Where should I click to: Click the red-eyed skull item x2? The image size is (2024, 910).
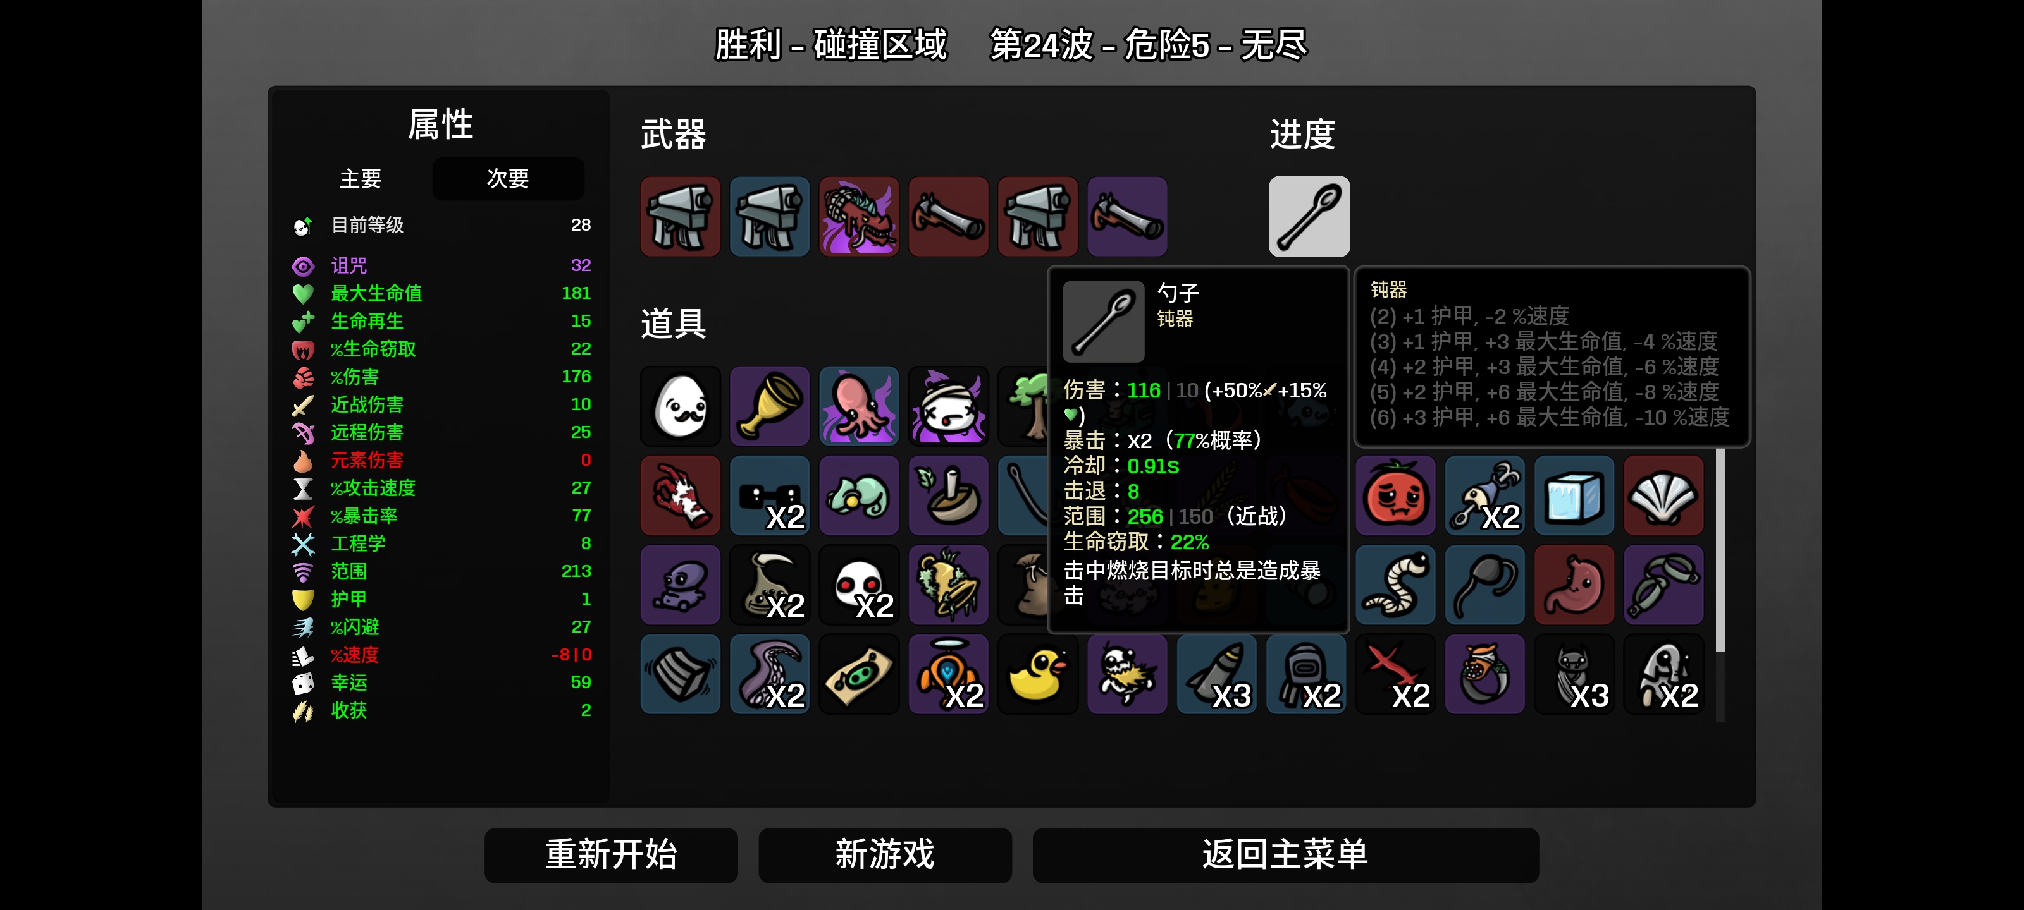tap(859, 585)
